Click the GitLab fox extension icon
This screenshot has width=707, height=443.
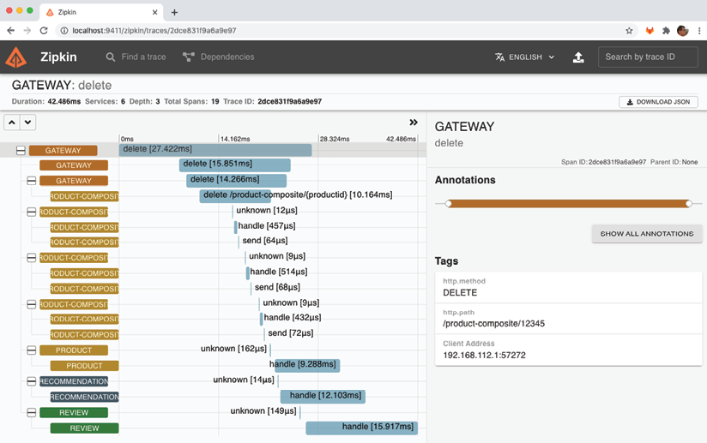point(650,31)
